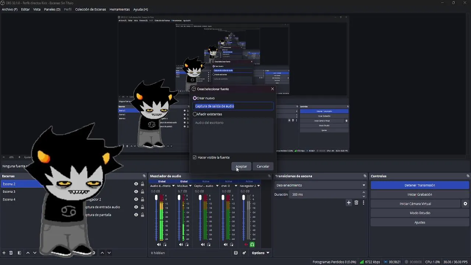Unmute the Navegador 2 mixer channel
The width and height of the screenshot is (471, 265).
point(246,245)
